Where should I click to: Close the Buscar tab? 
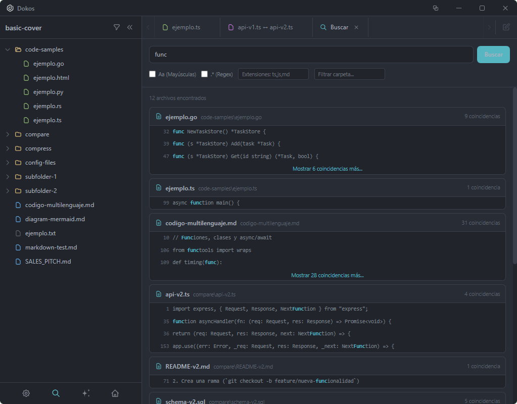coord(356,27)
